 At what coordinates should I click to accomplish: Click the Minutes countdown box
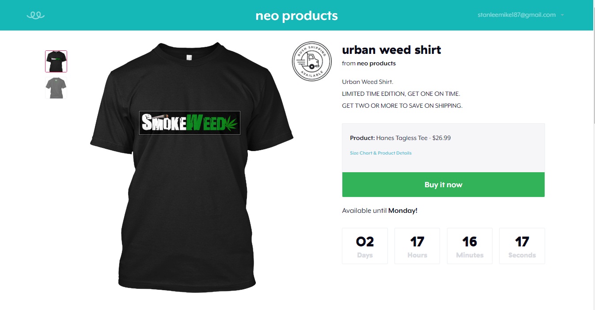click(470, 246)
